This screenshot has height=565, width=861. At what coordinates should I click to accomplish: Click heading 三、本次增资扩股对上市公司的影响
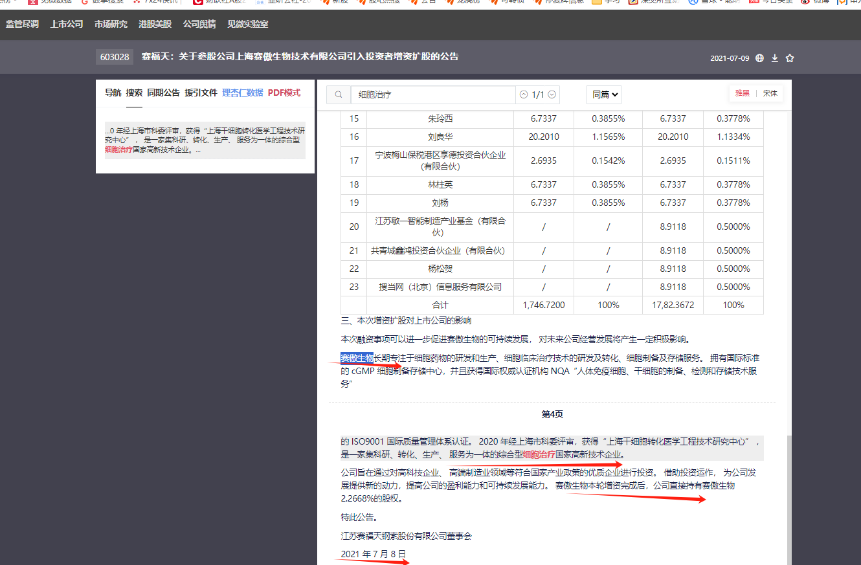pyautogui.click(x=406, y=320)
